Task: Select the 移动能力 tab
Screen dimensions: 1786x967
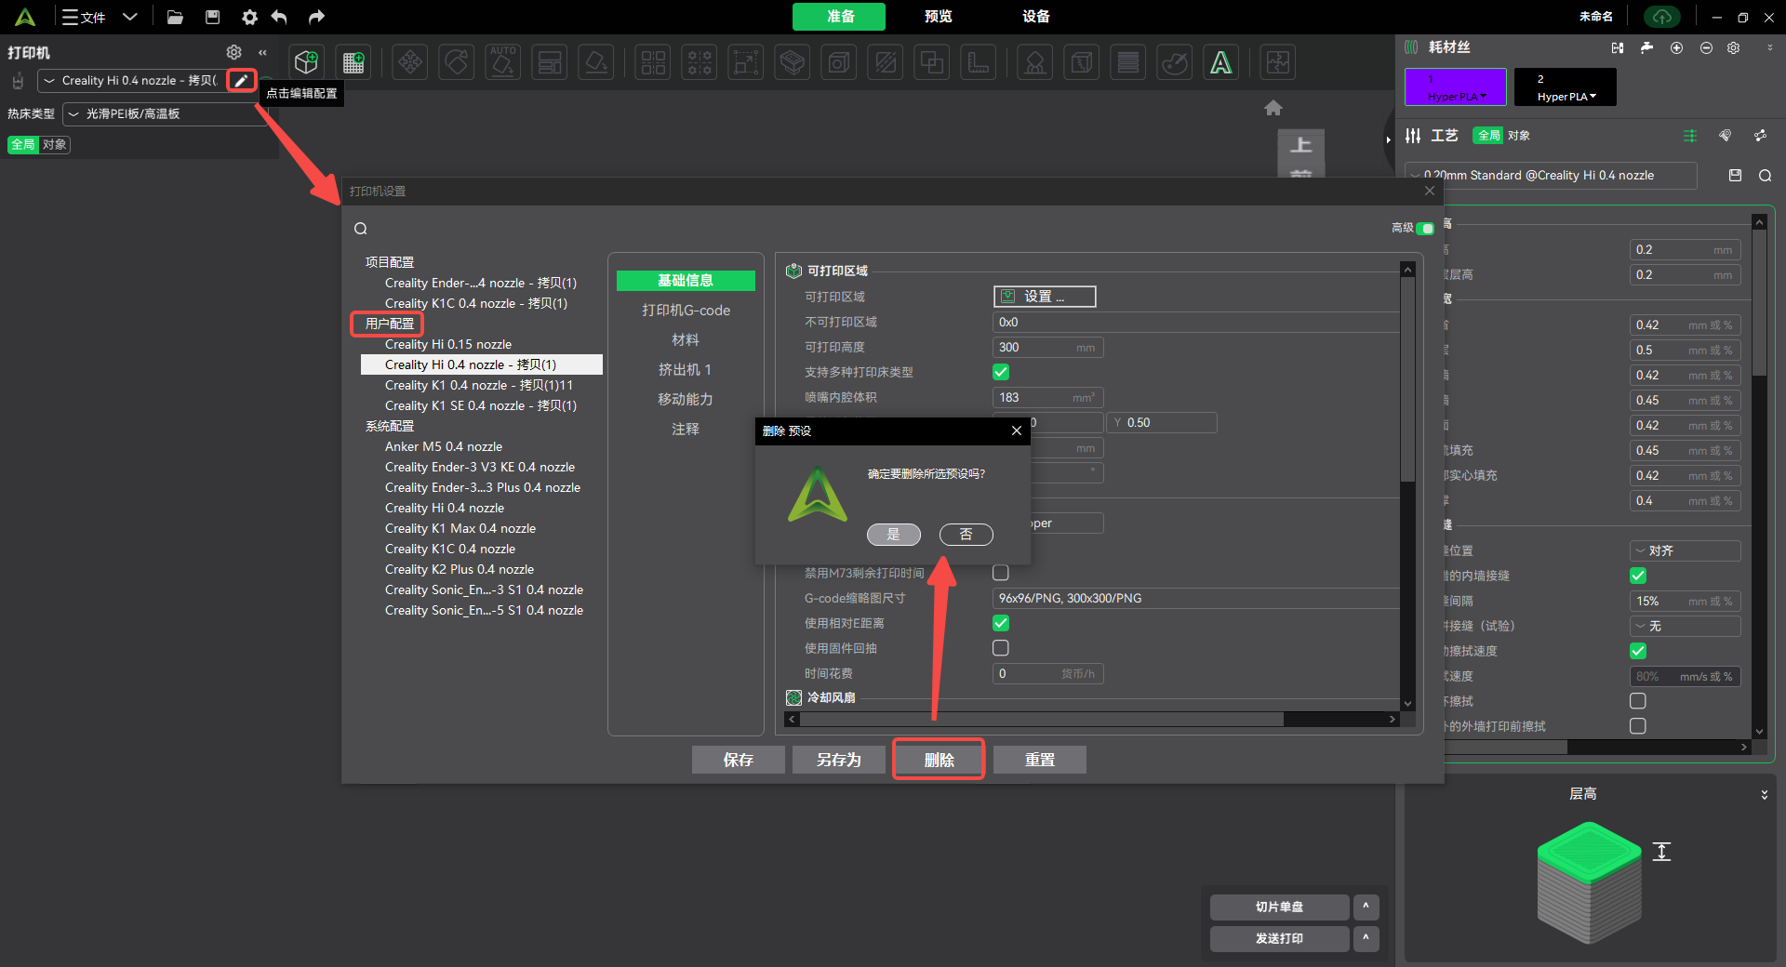Action: click(686, 400)
